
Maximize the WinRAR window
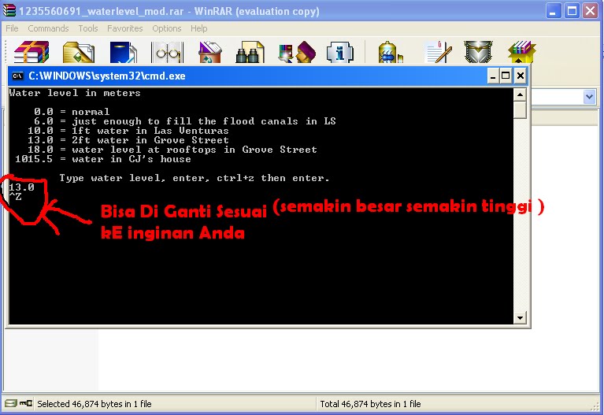coord(572,11)
